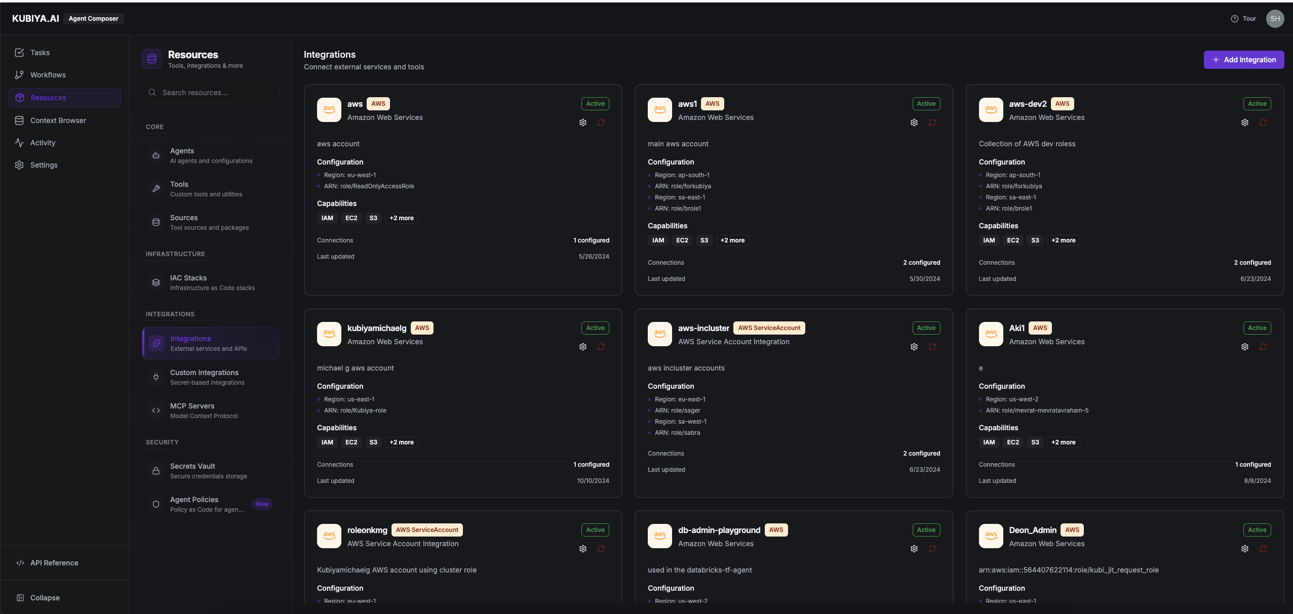This screenshot has width=1293, height=614.
Task: Open settings gear on aws card
Action: click(583, 122)
